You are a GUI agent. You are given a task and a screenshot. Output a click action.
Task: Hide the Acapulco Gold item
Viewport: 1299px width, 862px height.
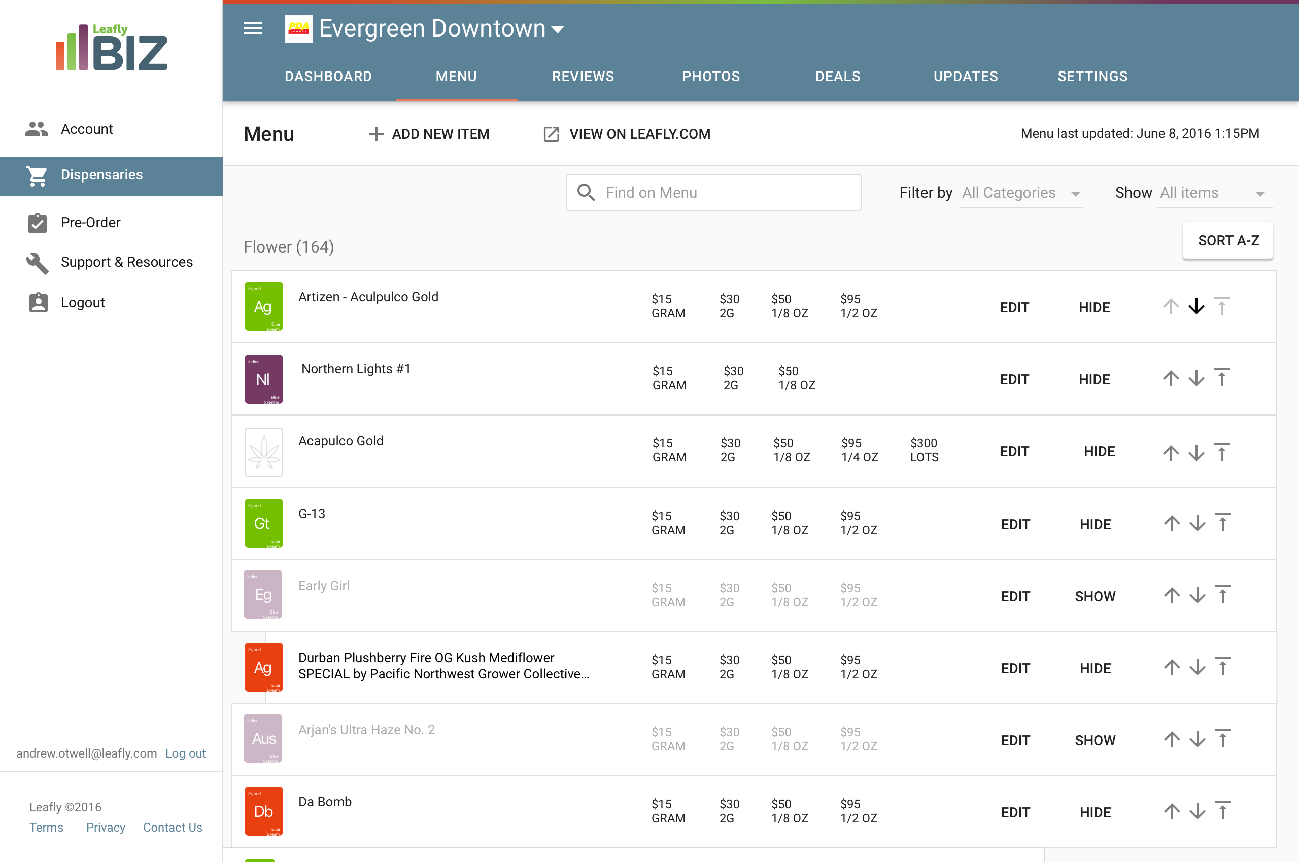(1099, 452)
